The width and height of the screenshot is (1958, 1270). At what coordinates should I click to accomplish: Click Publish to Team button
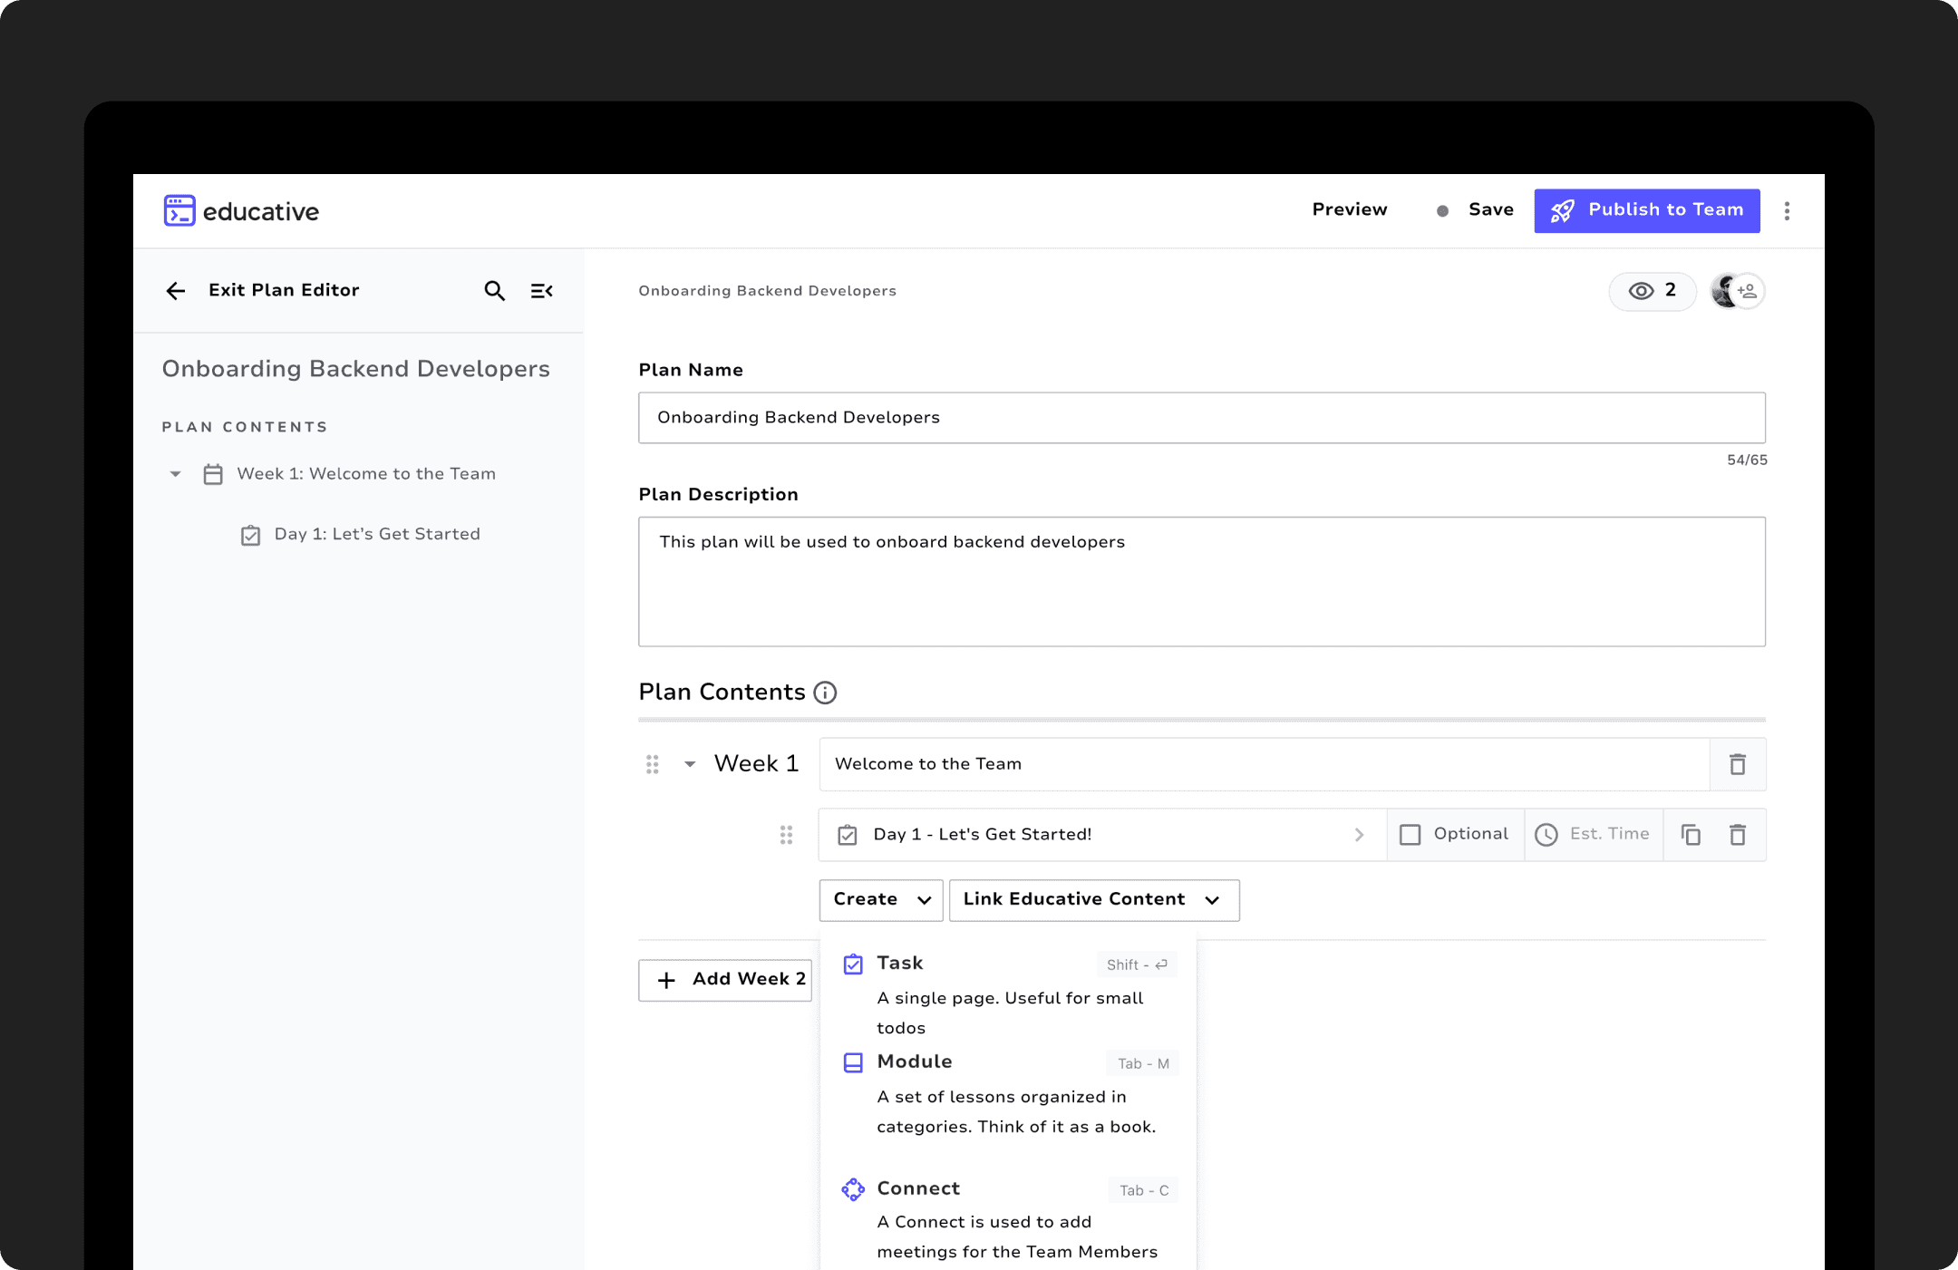click(1646, 210)
